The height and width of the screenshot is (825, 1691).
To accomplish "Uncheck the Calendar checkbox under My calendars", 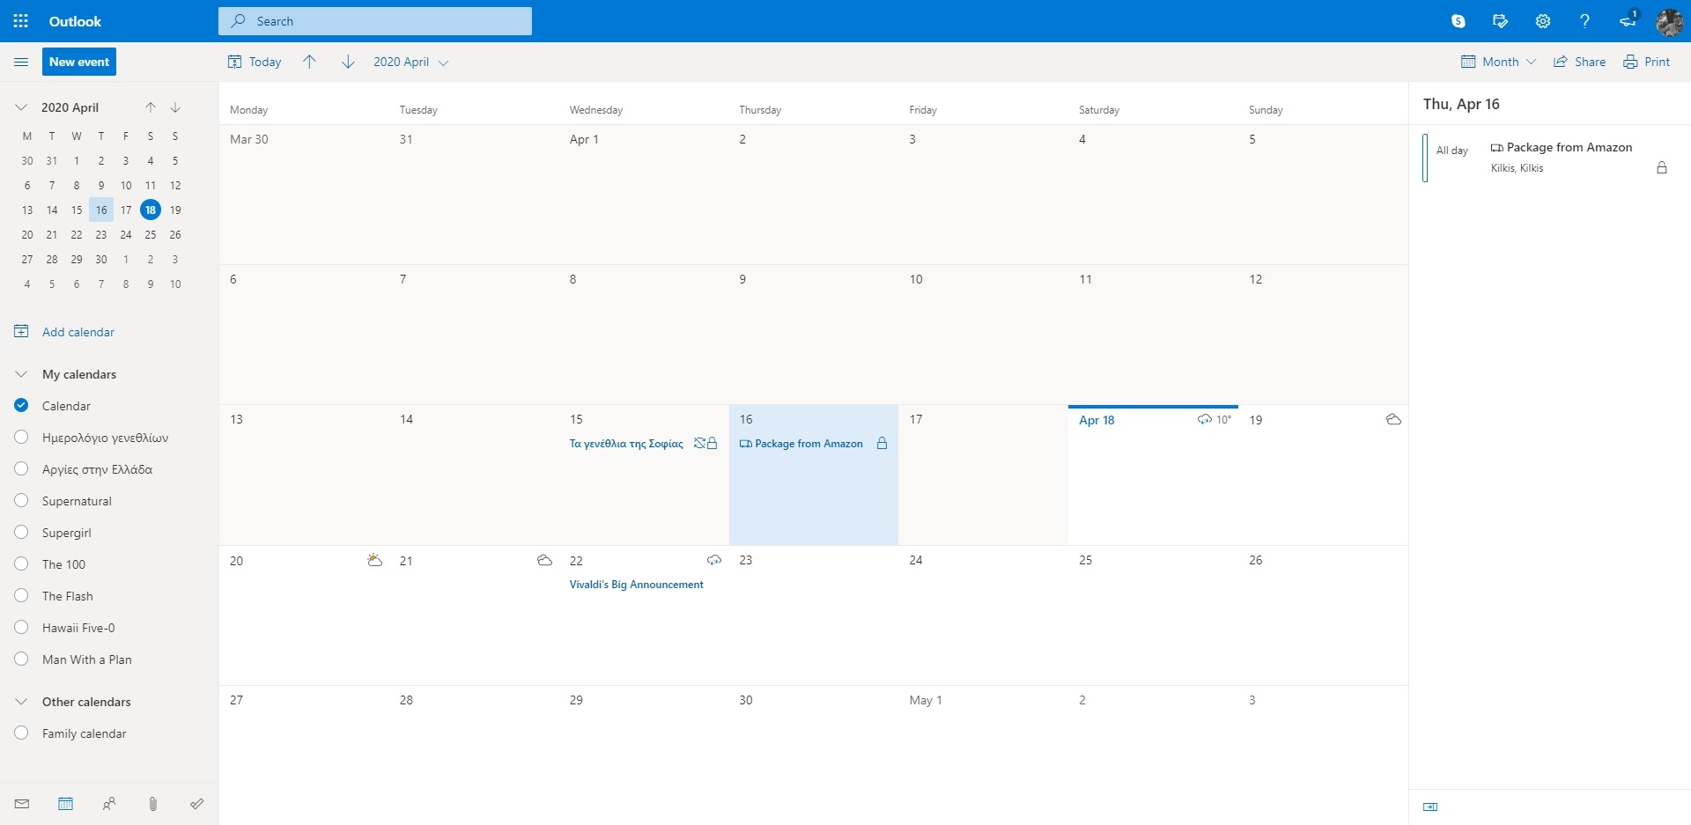I will tap(22, 406).
